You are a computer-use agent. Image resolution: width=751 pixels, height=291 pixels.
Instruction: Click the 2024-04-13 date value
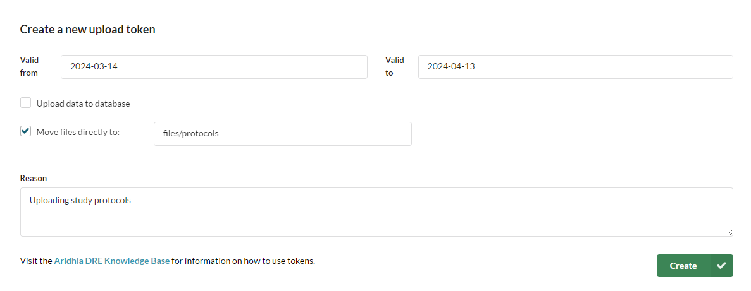click(451, 67)
